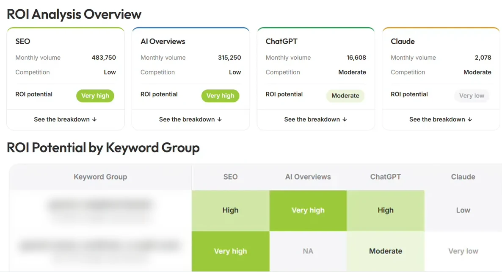Expand See the breakdown under SEO card

coord(65,119)
